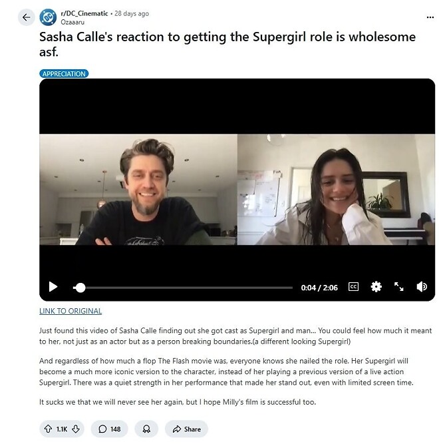Filter by APPRECIATION flair tag
Screen dimensions: 439x444
coord(64,74)
